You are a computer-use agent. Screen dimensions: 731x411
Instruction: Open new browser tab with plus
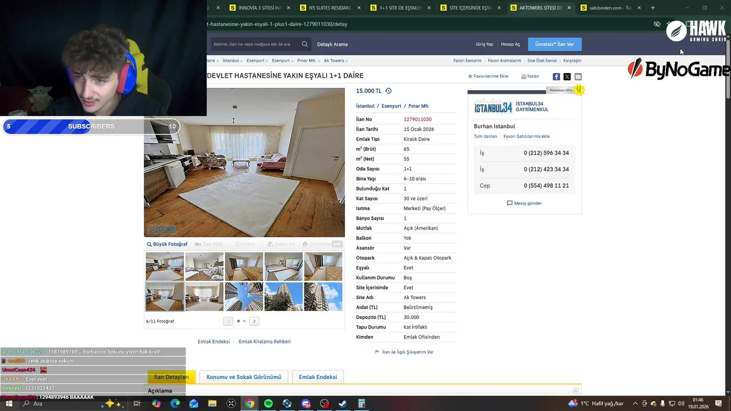pyautogui.click(x=653, y=8)
